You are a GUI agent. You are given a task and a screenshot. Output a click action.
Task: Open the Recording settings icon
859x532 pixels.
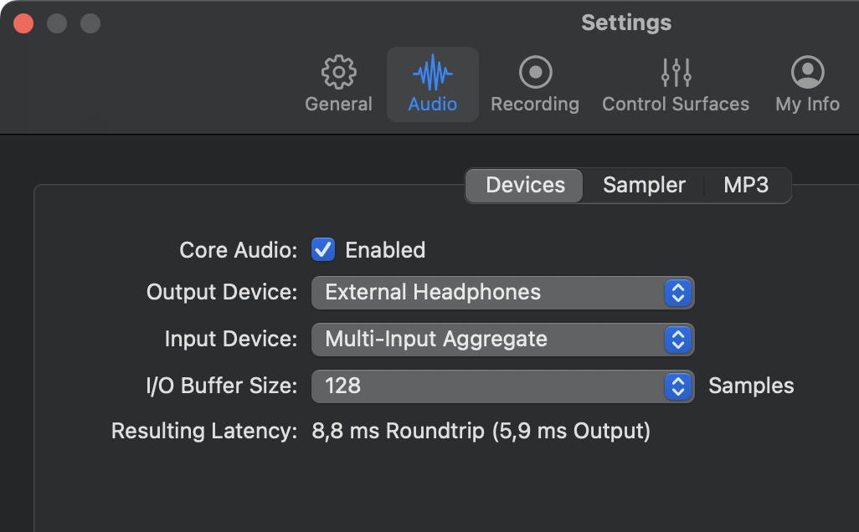point(535,73)
